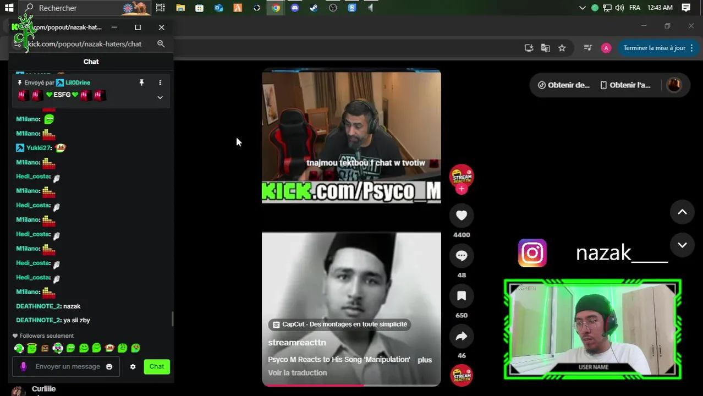The height and width of the screenshot is (396, 703).
Task: Open the volume control in system tray
Action: 619,8
